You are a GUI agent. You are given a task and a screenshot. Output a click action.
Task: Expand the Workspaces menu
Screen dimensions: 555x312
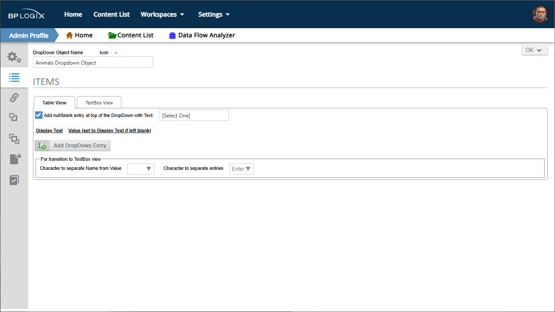(163, 14)
